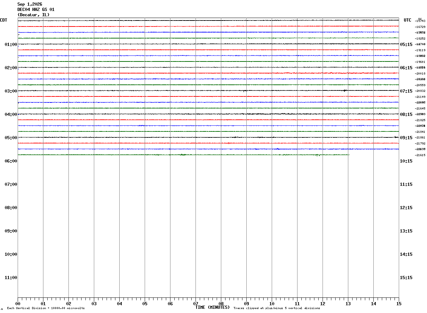Click the 03:00 CDT hour label
Viewport: 427px width, 313px height.
(x=11, y=91)
